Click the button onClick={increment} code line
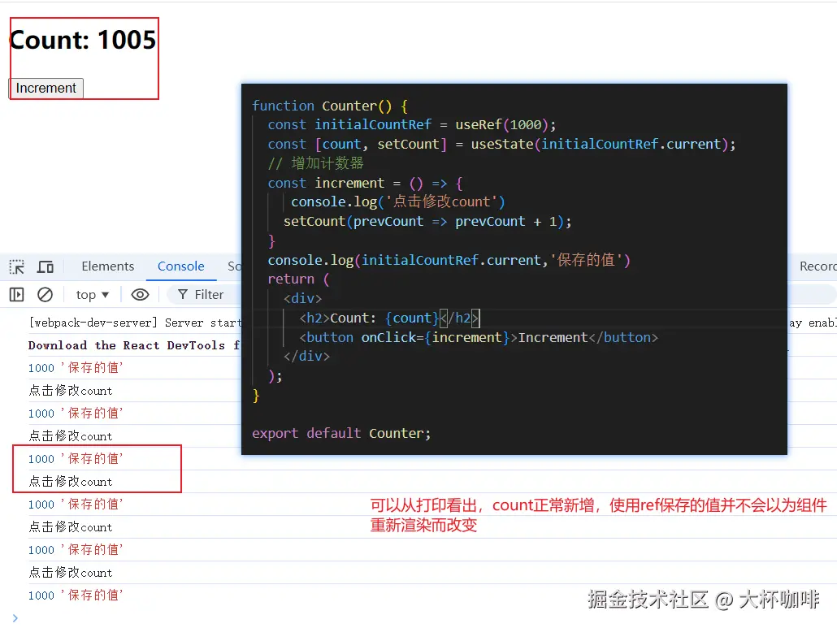The height and width of the screenshot is (628, 837). 479,338
